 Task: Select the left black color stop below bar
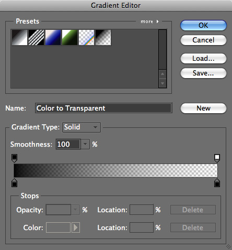(14, 183)
